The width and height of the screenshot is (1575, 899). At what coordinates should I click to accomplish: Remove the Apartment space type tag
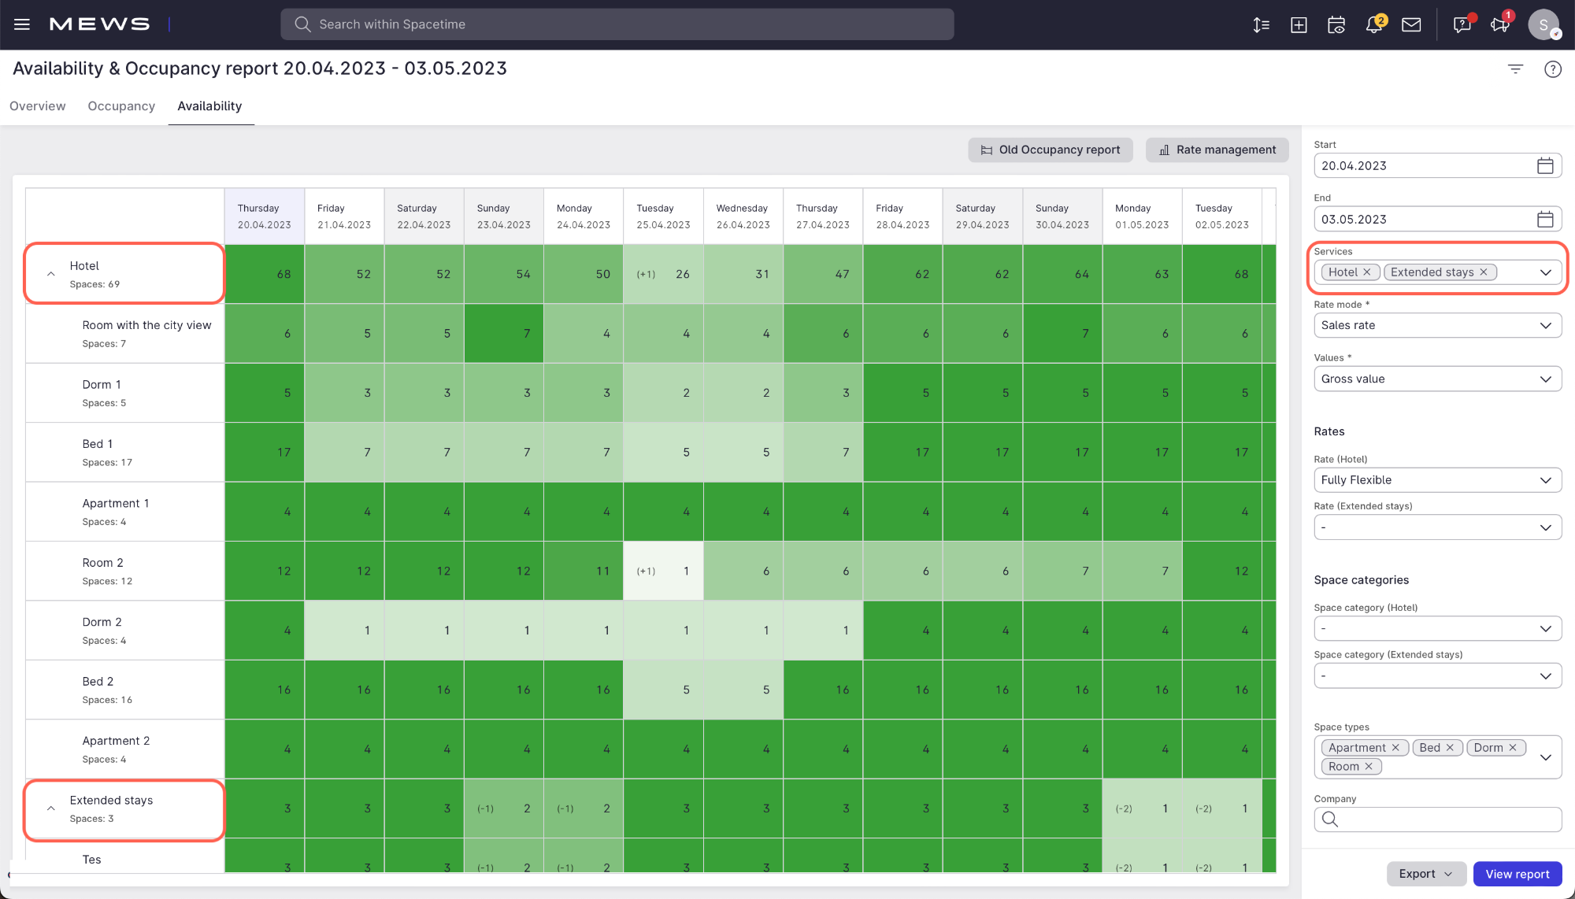click(1395, 748)
